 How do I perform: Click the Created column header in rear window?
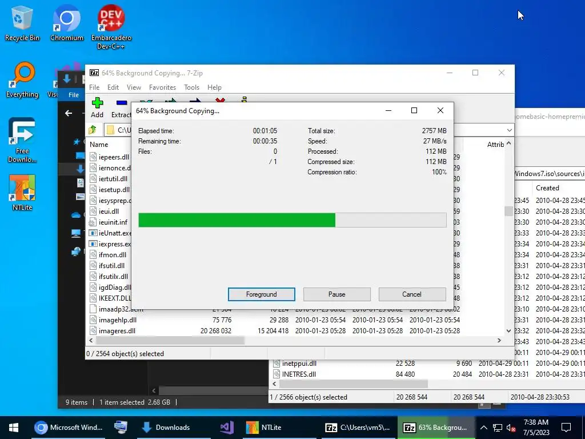pyautogui.click(x=547, y=187)
